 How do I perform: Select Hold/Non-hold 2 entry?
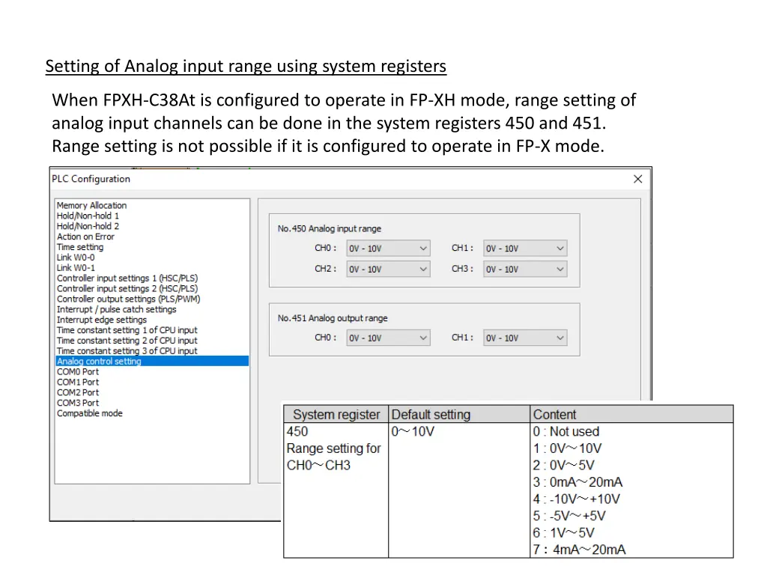(x=88, y=226)
